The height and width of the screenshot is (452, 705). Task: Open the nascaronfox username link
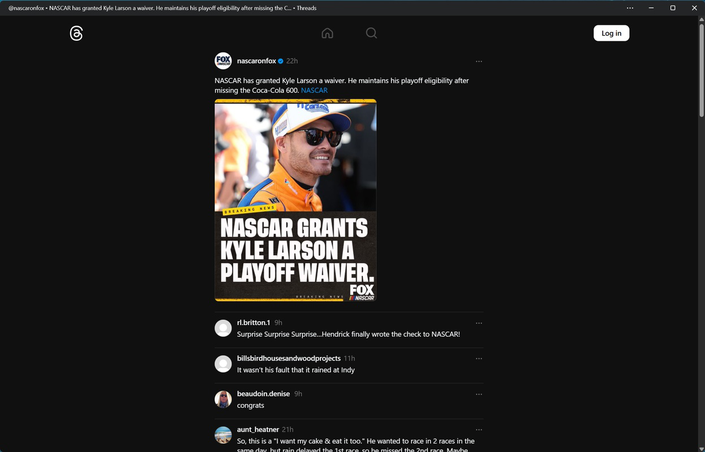pyautogui.click(x=256, y=61)
